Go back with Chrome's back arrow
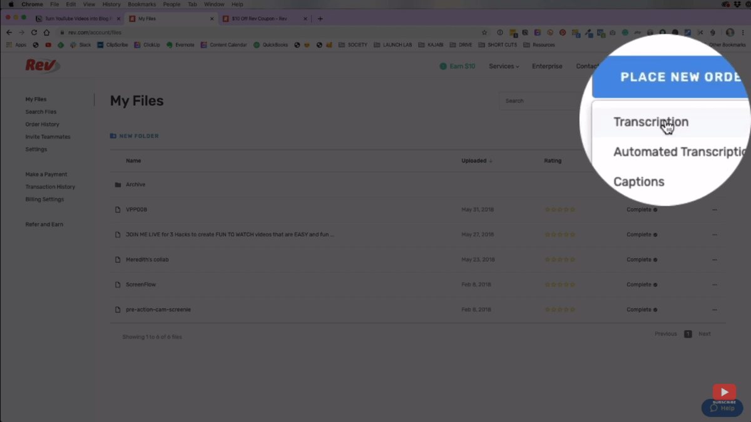 9,33
